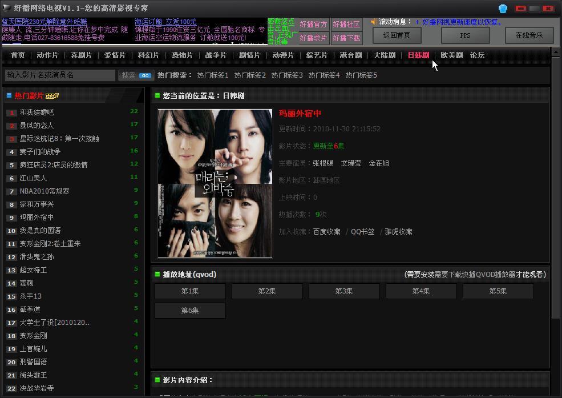The height and width of the screenshot is (398, 562).
Task: Click the GO search button
Action: (x=145, y=75)
